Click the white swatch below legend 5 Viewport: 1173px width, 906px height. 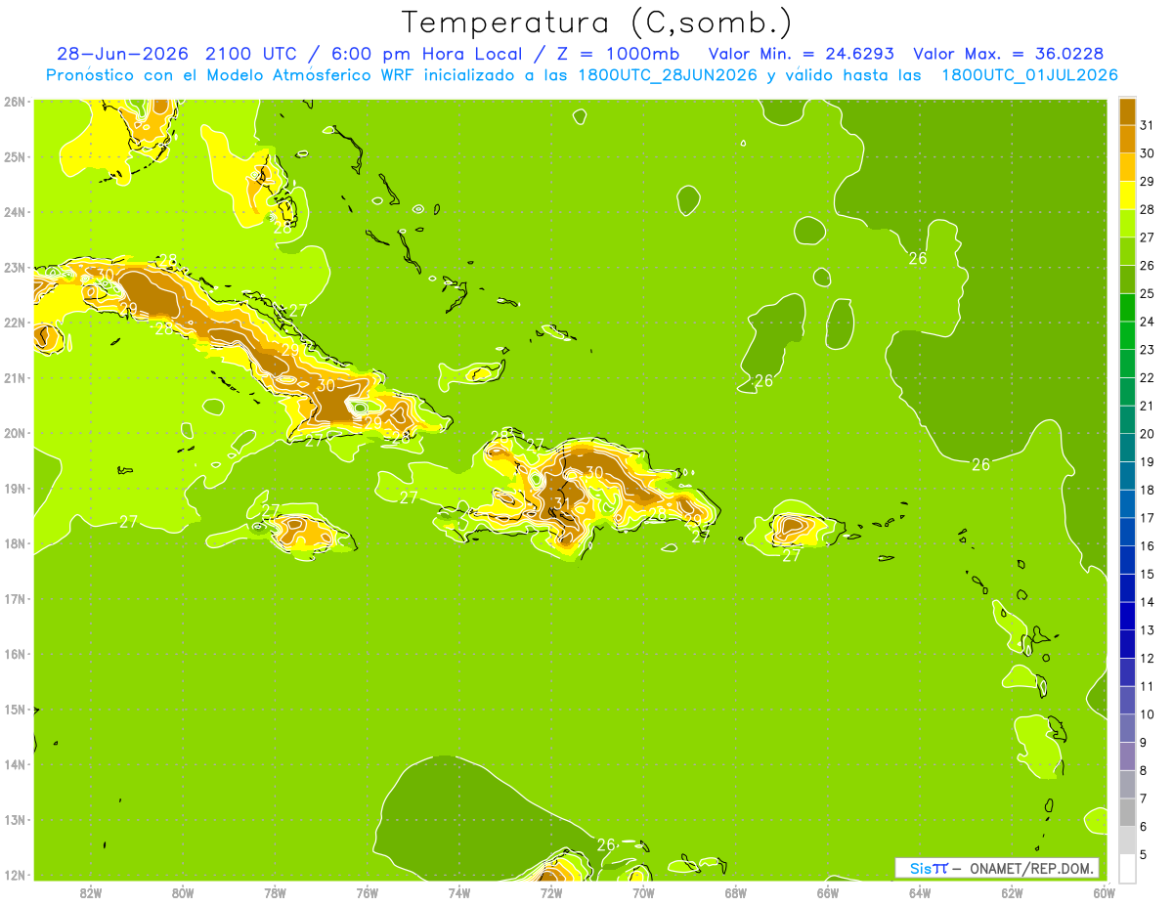click(1127, 868)
